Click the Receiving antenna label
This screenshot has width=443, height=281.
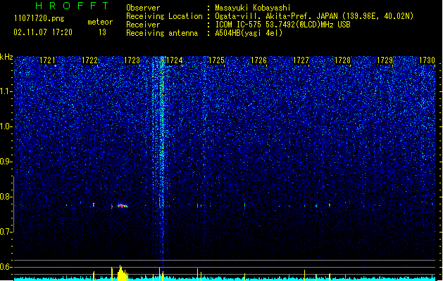coord(162,33)
